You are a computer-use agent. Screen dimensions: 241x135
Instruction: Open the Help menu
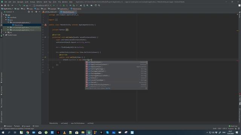tap(71, 2)
